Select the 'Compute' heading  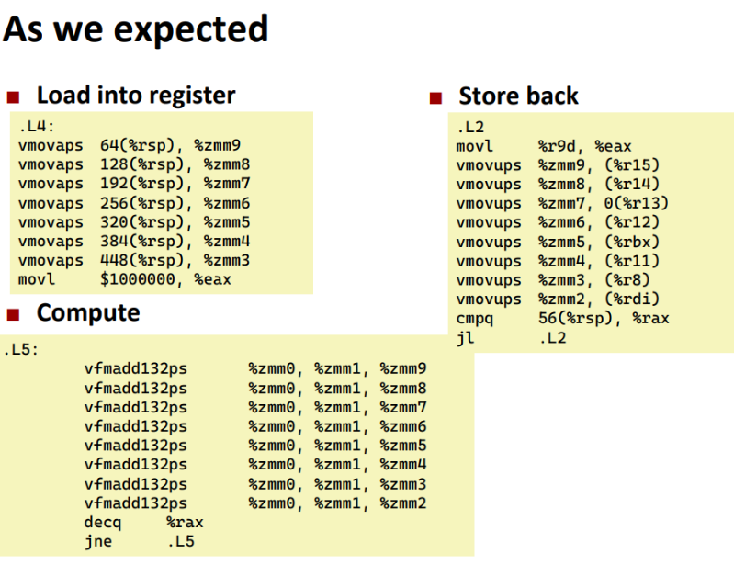[x=88, y=312]
